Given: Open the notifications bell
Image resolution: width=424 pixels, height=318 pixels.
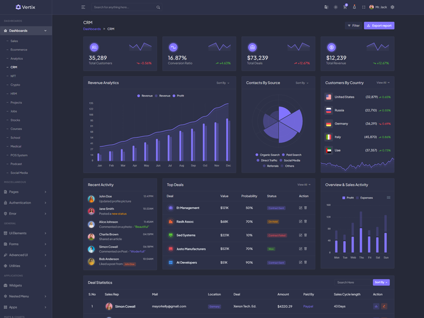Looking at the screenshot, I should 354,7.
